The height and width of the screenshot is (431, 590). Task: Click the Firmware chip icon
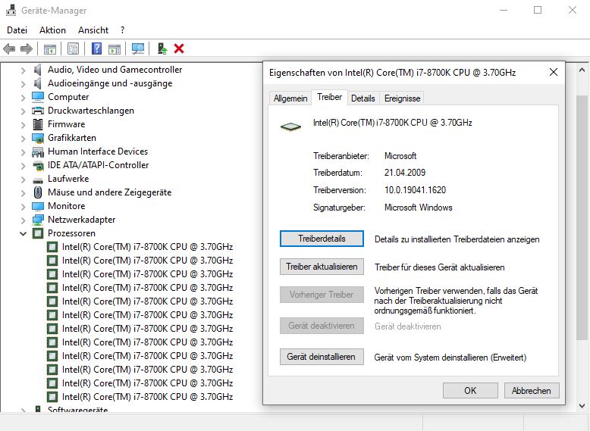point(38,124)
